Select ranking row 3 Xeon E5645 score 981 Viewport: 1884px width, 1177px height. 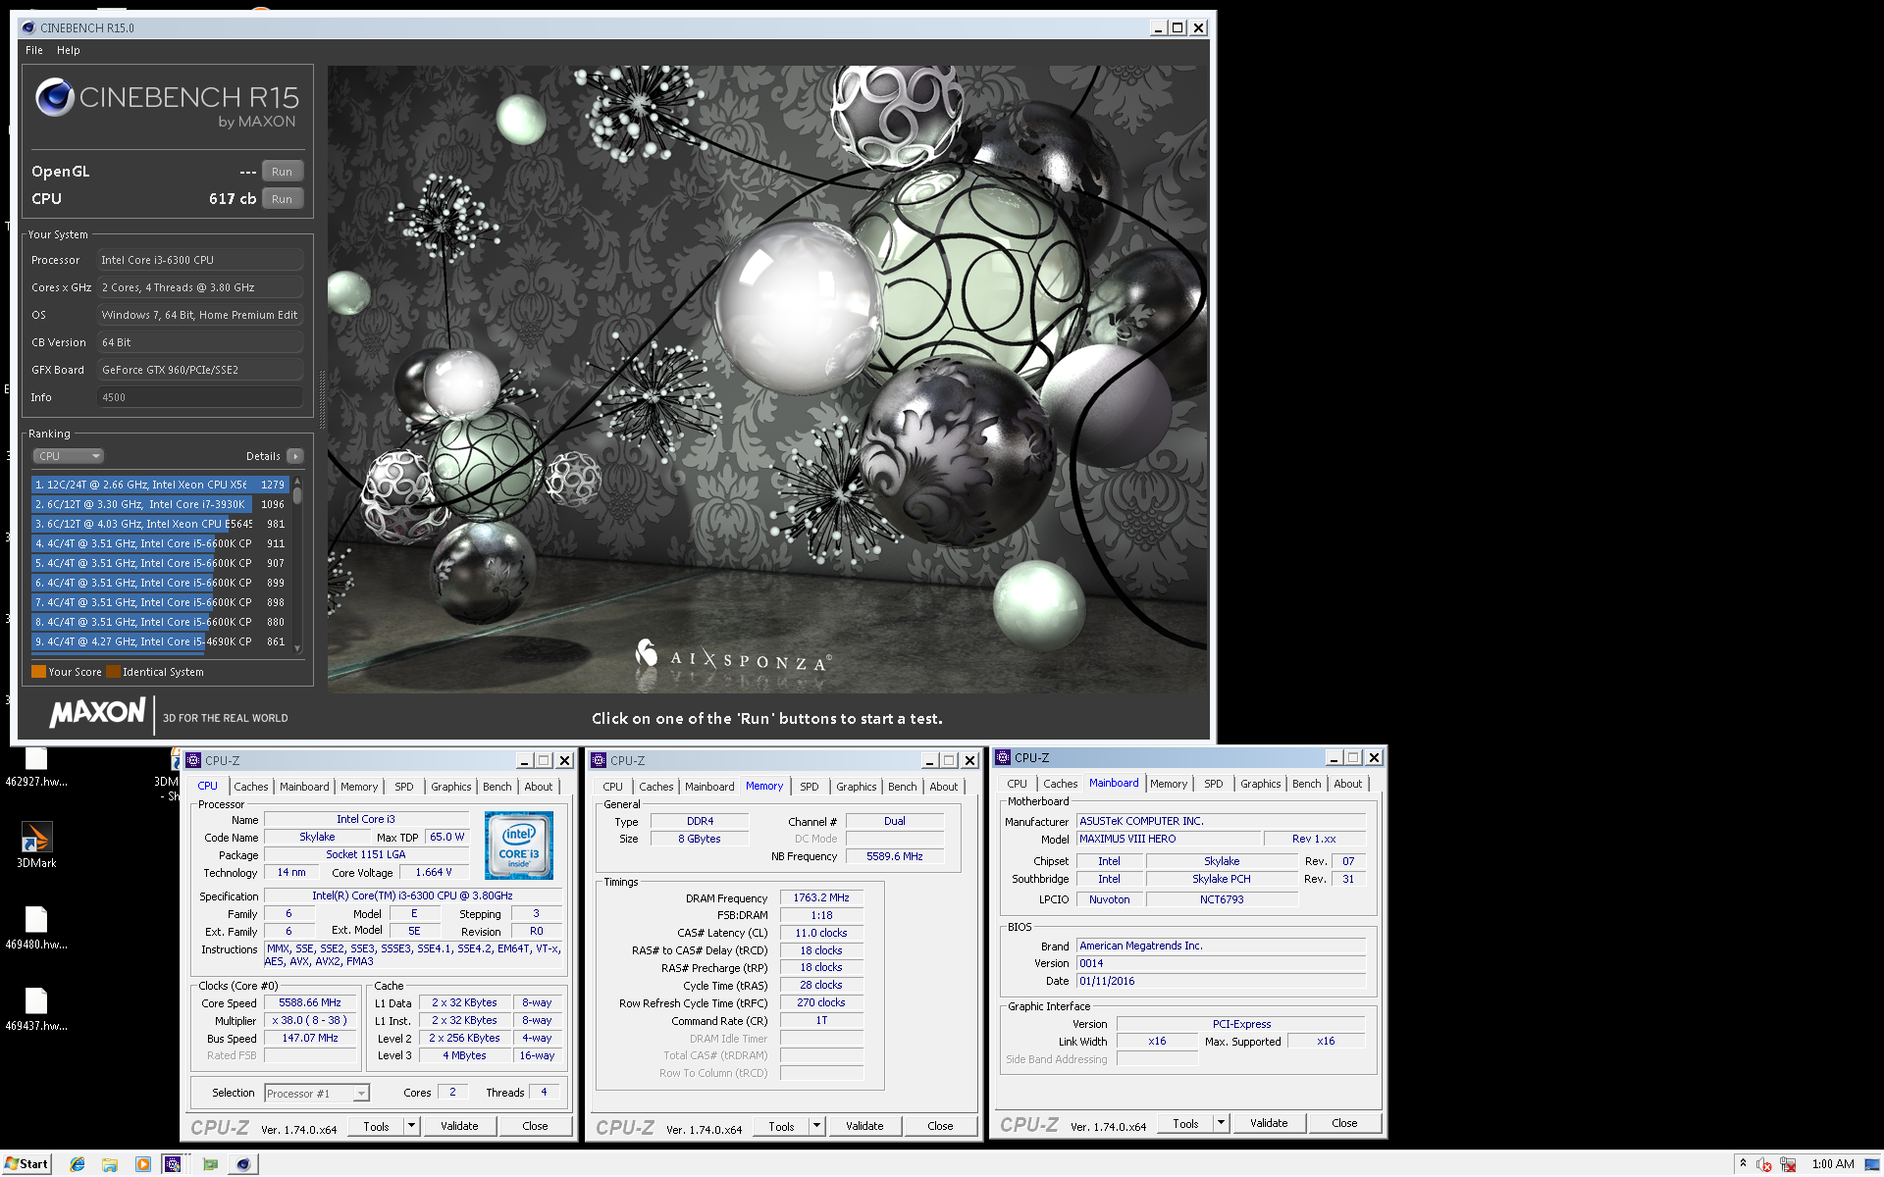point(160,524)
